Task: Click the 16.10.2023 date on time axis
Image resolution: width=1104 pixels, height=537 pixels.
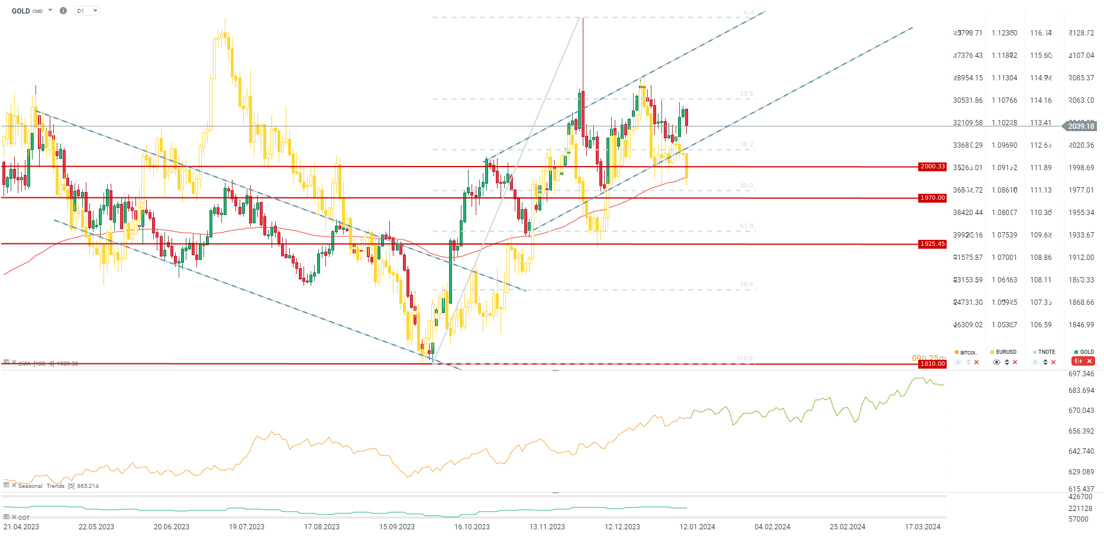Action: point(472,527)
